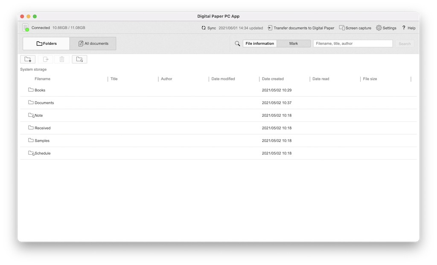Click the connected device status icon
The width and height of the screenshot is (437, 265).
point(26,28)
